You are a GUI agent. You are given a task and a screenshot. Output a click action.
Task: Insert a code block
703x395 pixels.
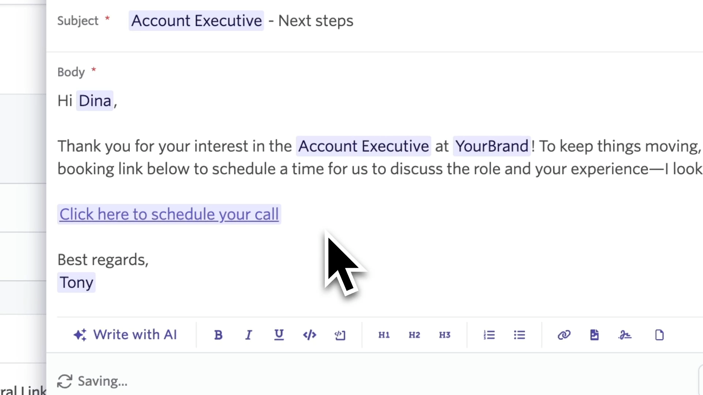click(x=340, y=335)
